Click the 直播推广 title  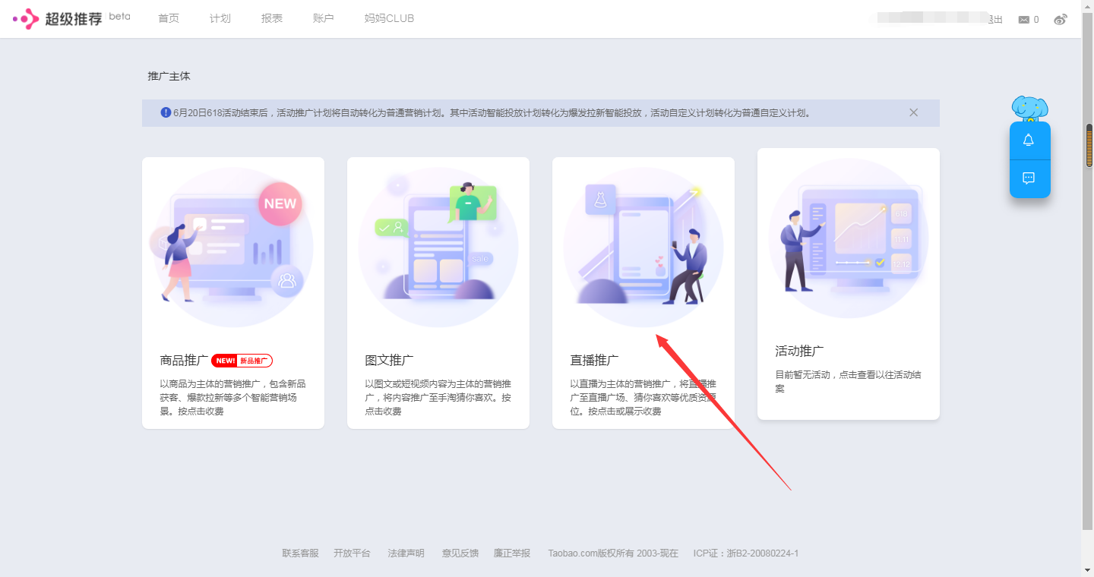[x=595, y=361]
